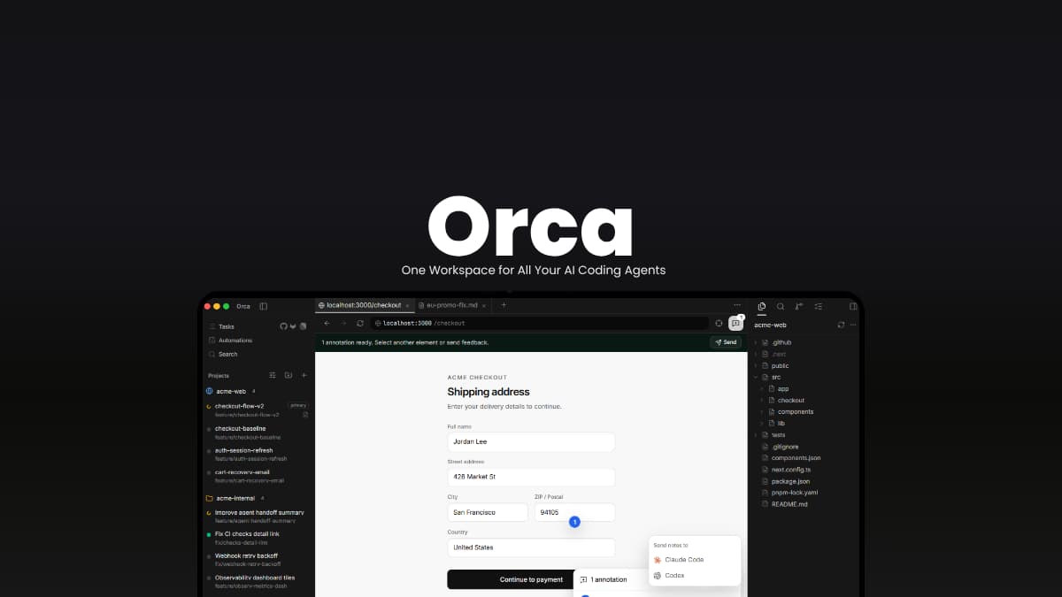The width and height of the screenshot is (1062, 597).
Task: Add a new project with plus icon
Action: pos(304,375)
